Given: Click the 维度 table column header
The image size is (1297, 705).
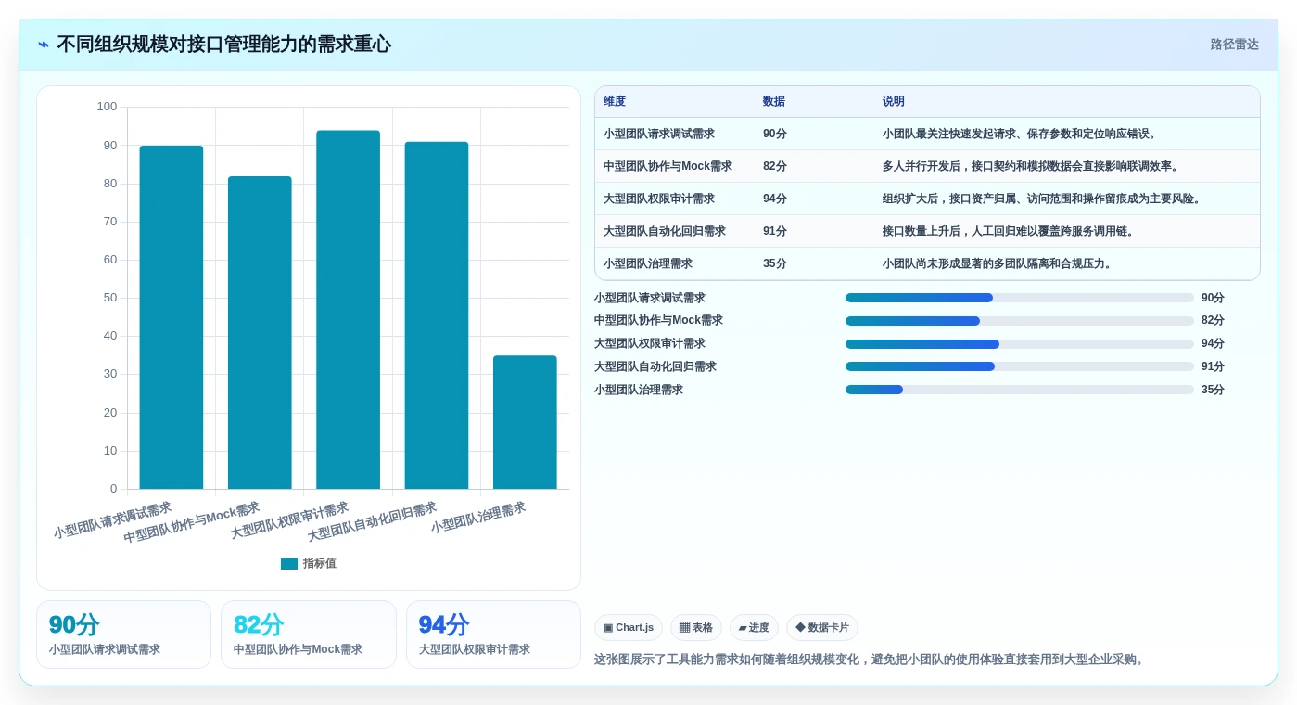Looking at the screenshot, I should [x=615, y=102].
